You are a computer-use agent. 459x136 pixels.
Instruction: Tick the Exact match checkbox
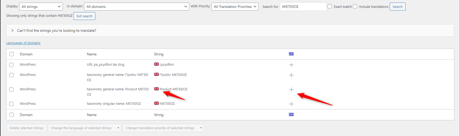[330, 6]
